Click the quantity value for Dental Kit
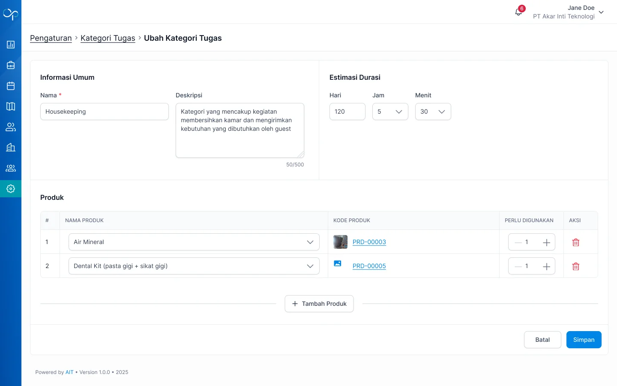Viewport: 617px width, 386px height. [x=527, y=266]
